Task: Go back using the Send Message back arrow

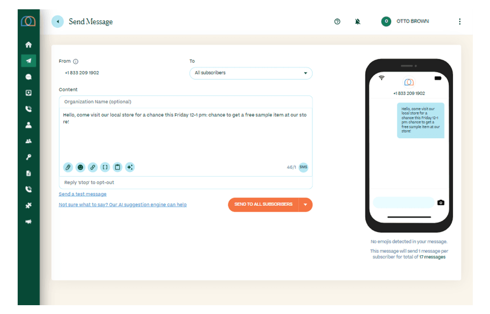Action: pos(57,21)
